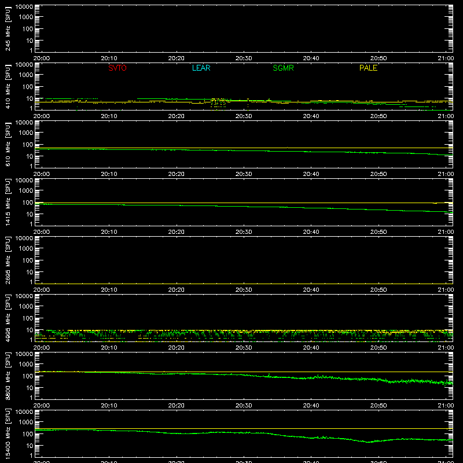Click the 20:40 time label of 410 MHz panel
Image resolution: width=463 pixels, height=463 pixels.
[311, 116]
